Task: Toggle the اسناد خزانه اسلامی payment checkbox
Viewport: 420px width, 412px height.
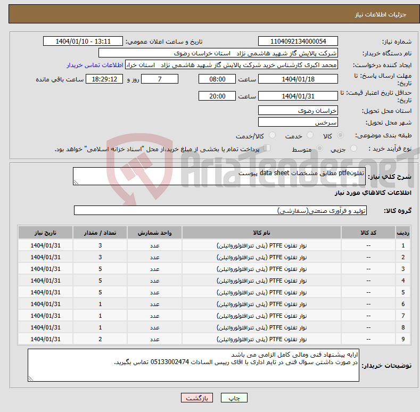Action: [267, 148]
